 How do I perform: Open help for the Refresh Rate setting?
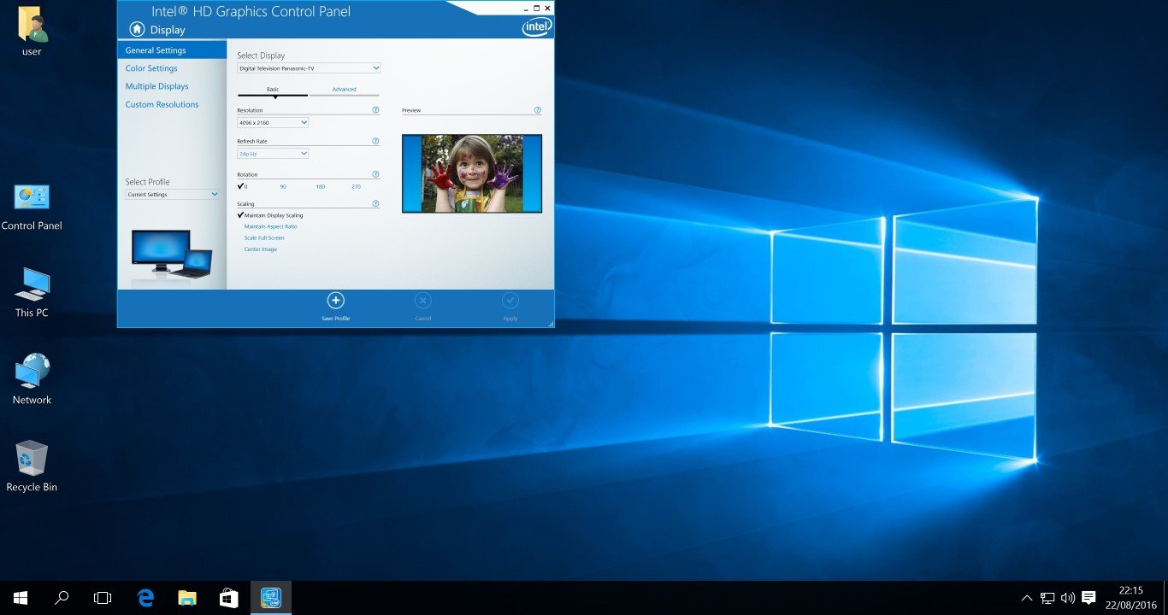[375, 141]
